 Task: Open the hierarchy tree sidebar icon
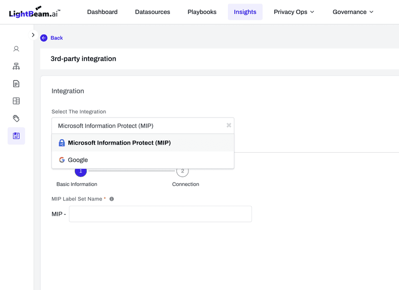16,66
